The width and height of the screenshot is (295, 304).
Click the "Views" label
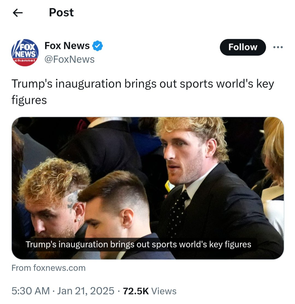[164, 291]
